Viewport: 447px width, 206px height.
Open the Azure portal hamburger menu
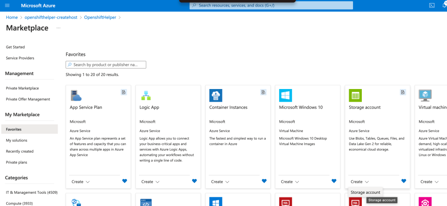click(x=7, y=5)
